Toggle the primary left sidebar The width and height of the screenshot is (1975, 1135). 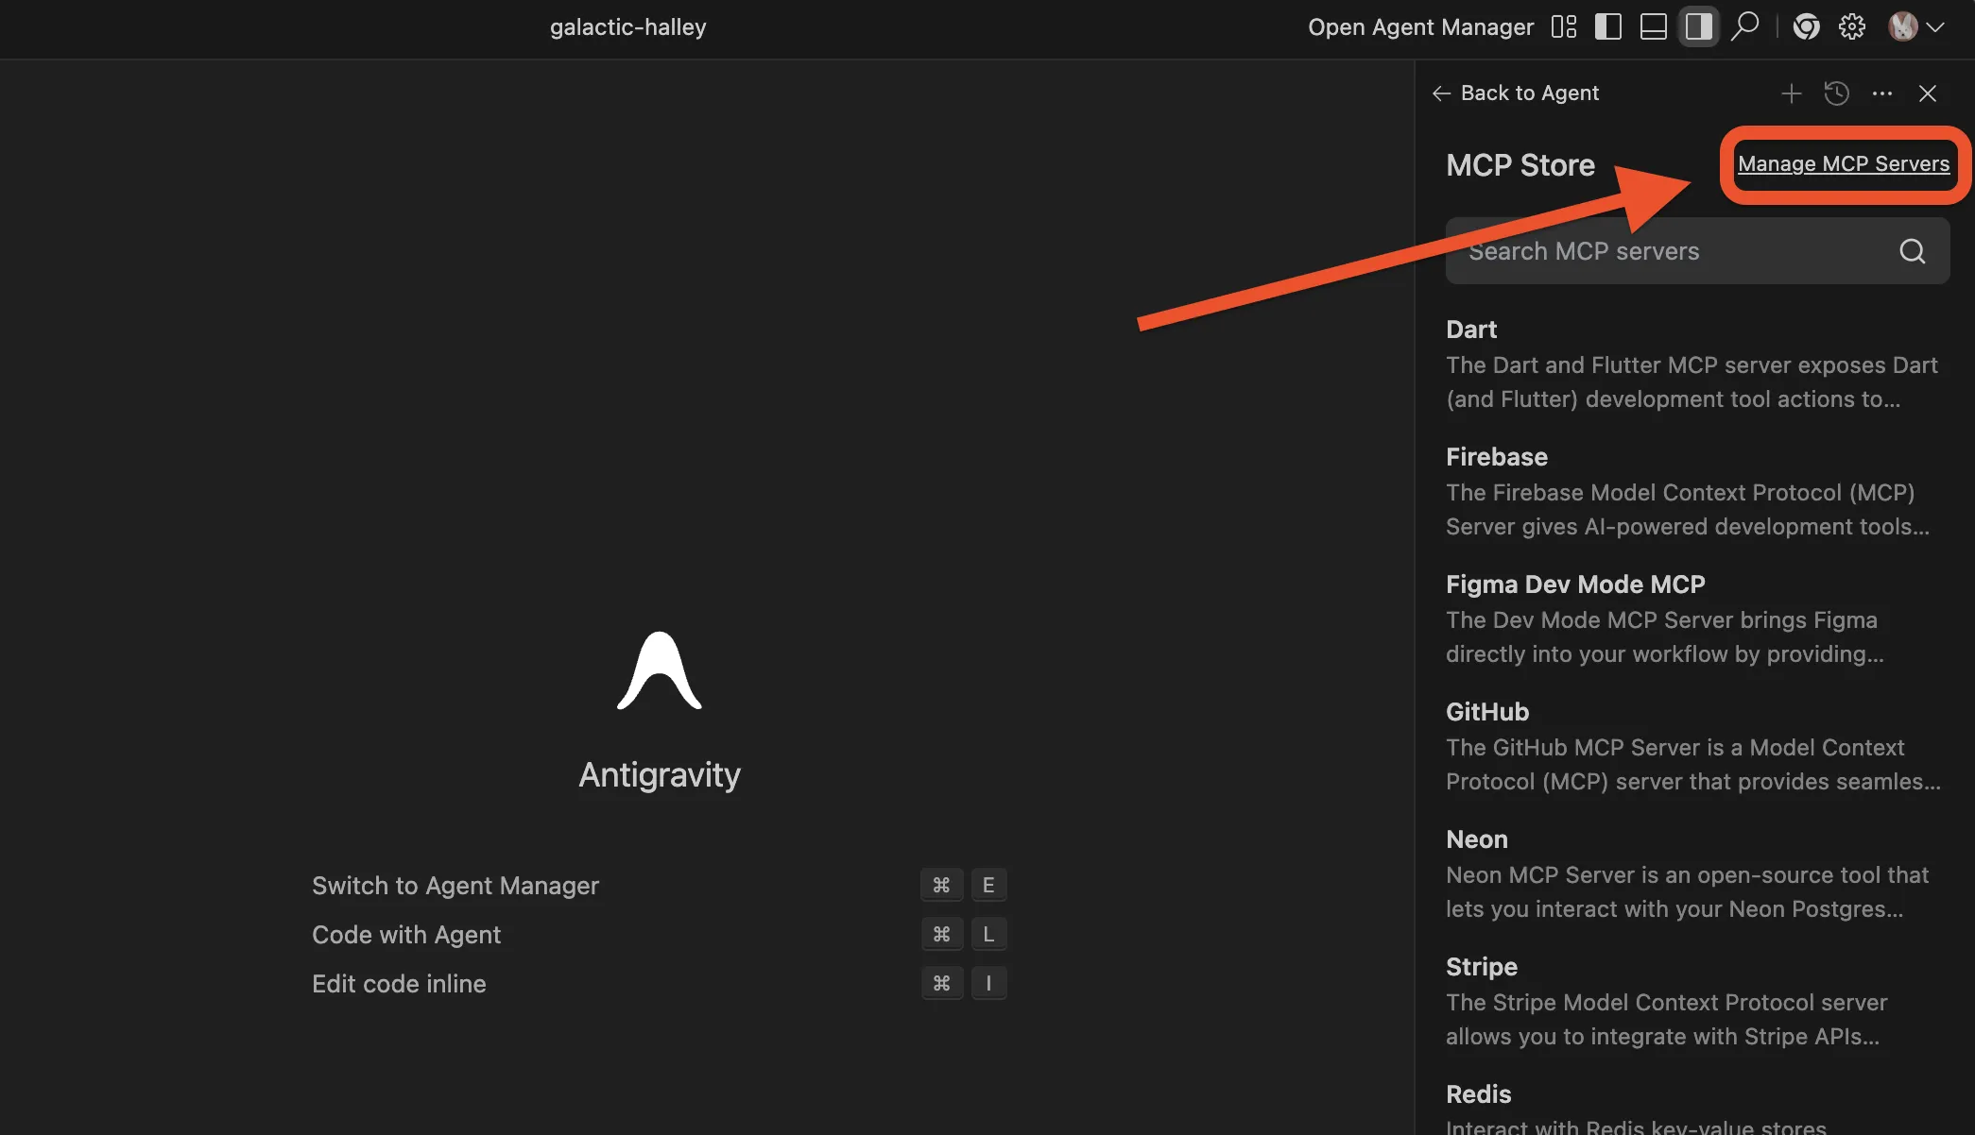[1607, 26]
